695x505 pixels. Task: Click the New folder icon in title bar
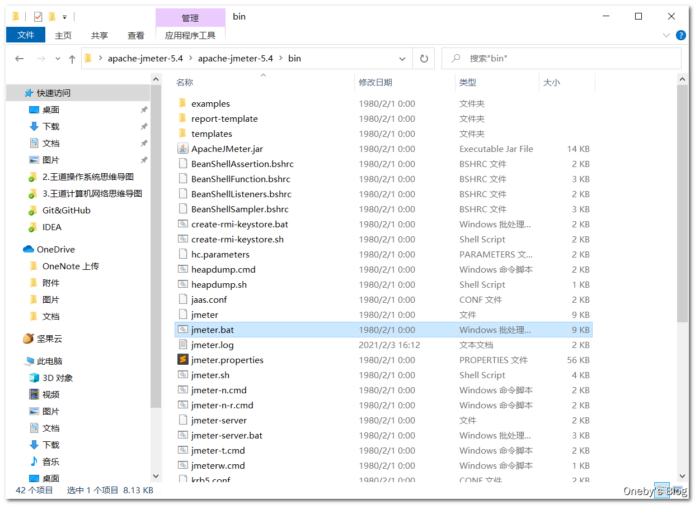tap(51, 17)
